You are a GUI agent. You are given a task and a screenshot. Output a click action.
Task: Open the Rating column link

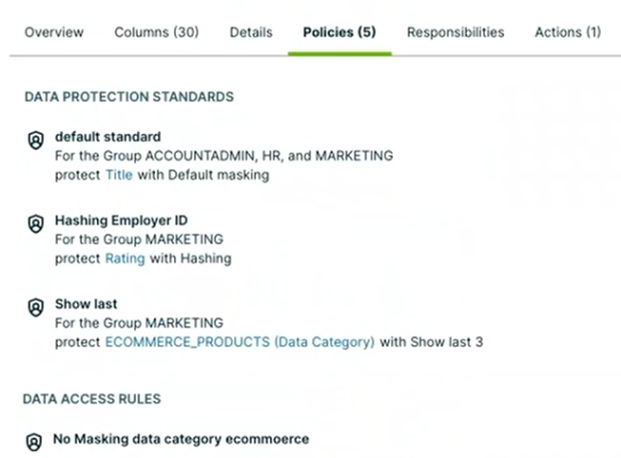coord(125,258)
